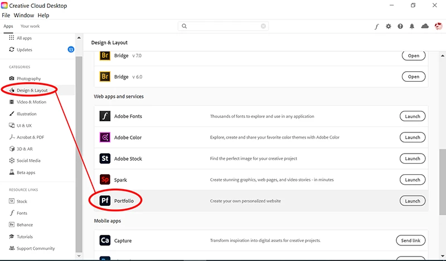Viewport: 446px width, 261px height.
Task: Open the notifications bell
Action: coord(412,26)
